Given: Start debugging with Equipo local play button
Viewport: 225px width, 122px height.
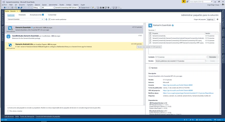Looking at the screenshot, I should click(84, 7).
